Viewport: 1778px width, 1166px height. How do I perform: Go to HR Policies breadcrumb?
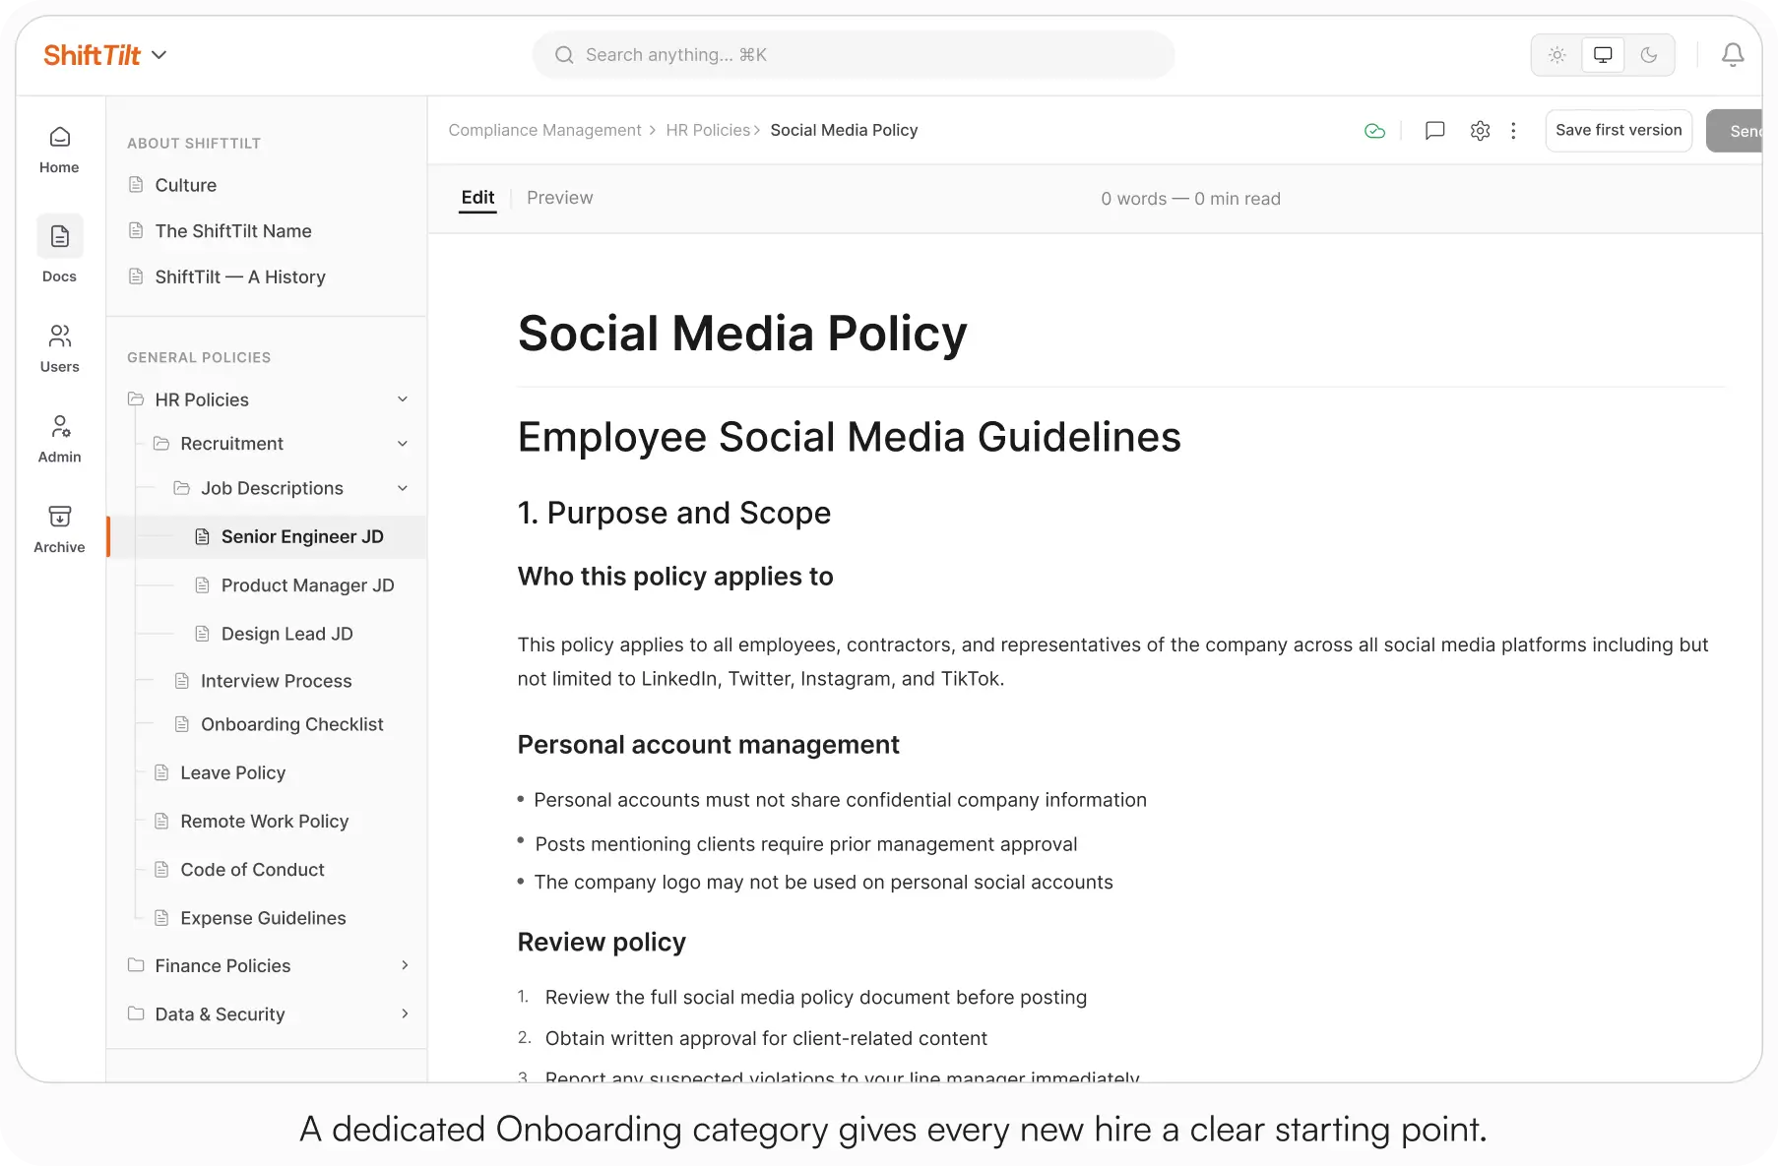[708, 130]
